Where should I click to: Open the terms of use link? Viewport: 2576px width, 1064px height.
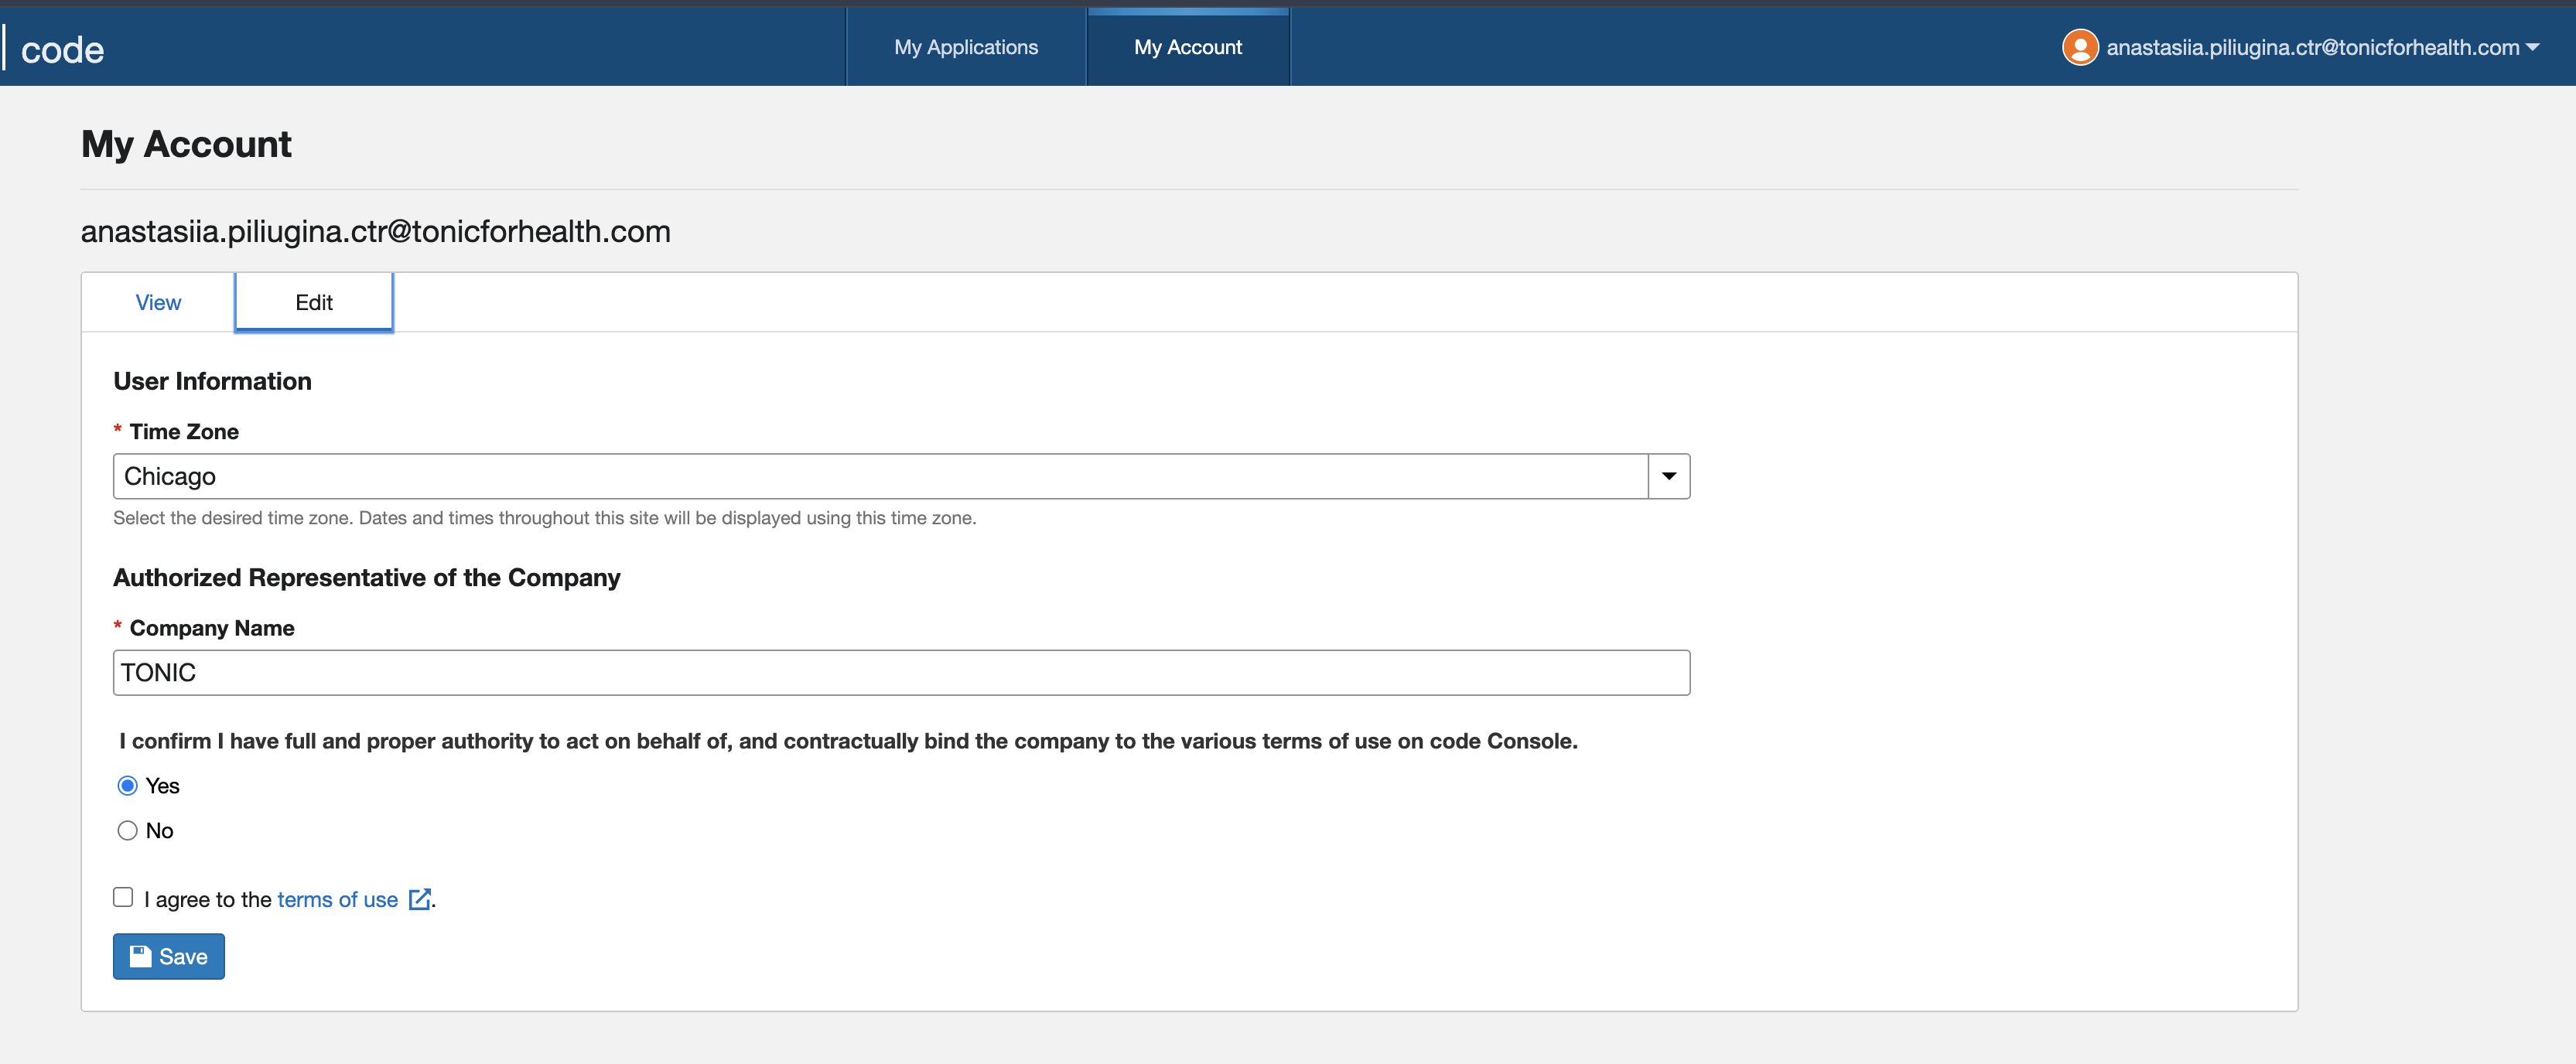tap(337, 899)
